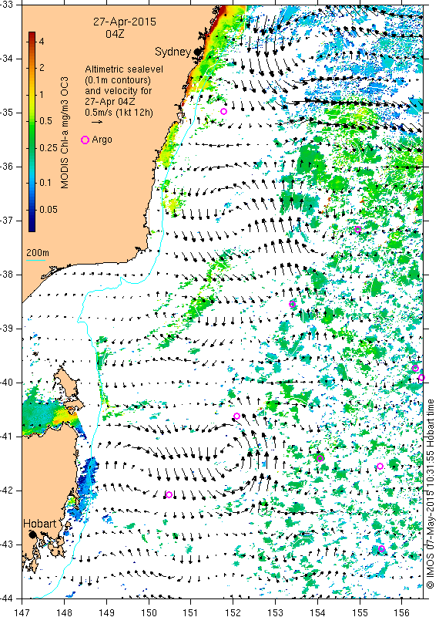Click the Hobart black dot marker
439x617 pixels.
[32, 534]
